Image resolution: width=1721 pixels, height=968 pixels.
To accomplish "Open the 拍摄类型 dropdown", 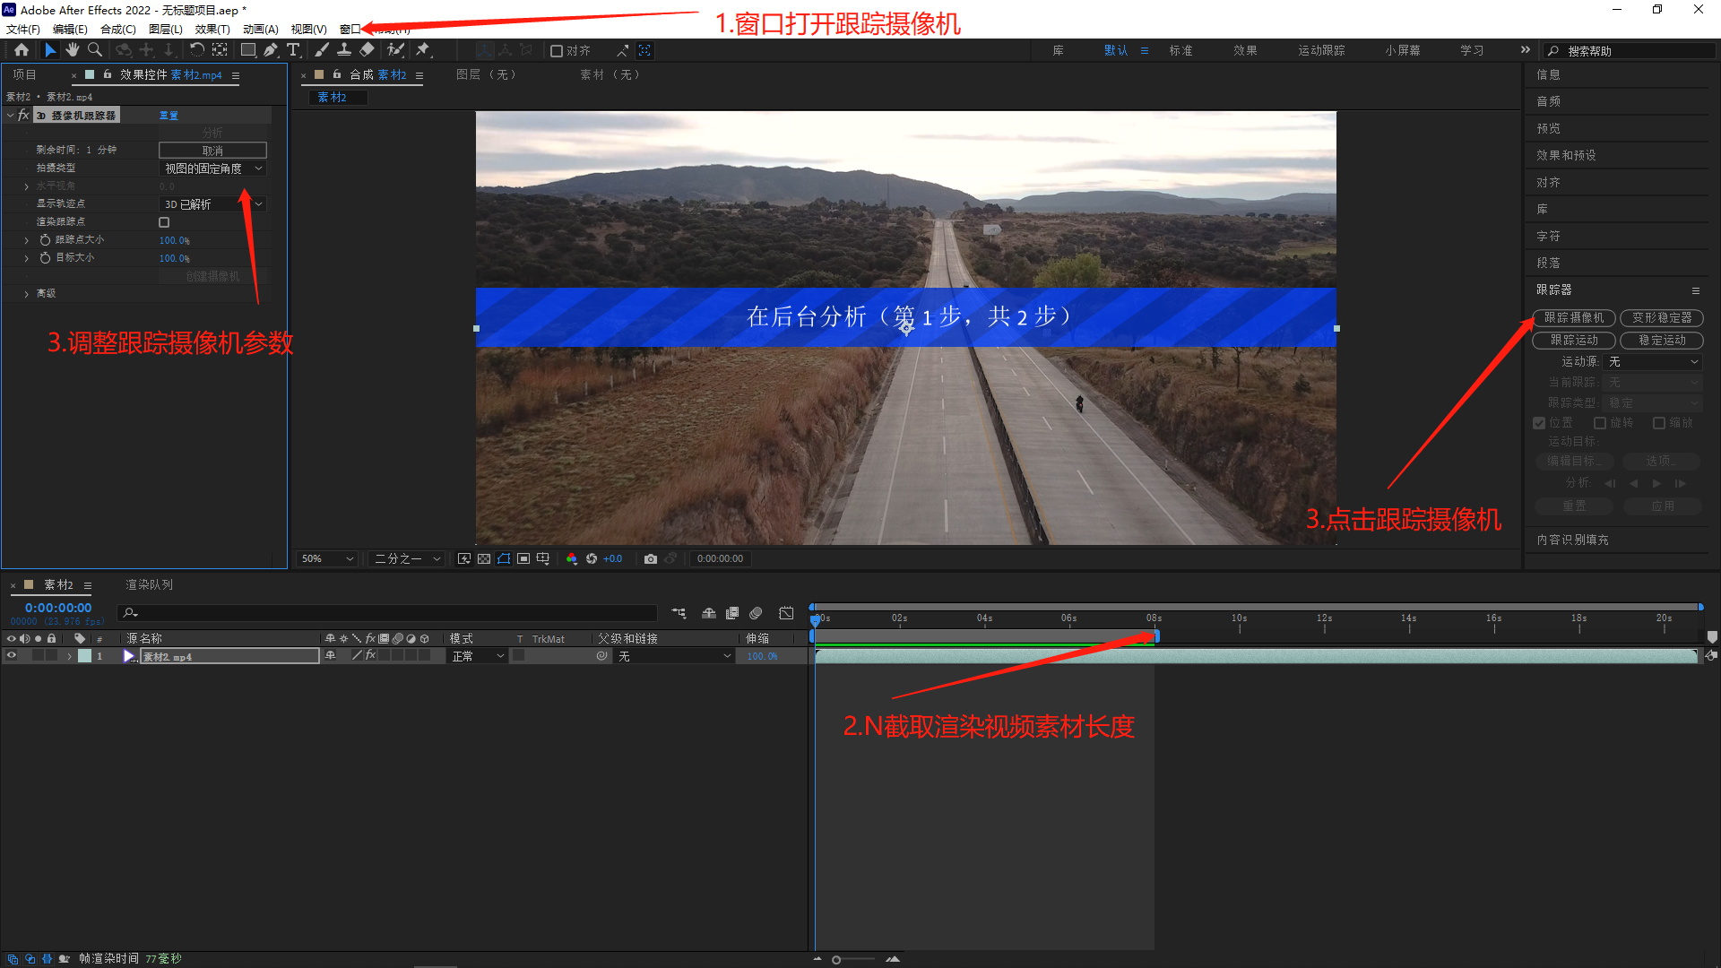I will [x=212, y=169].
